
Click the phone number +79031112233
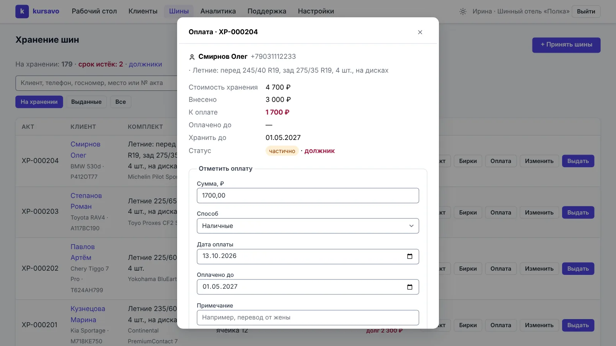(x=273, y=57)
